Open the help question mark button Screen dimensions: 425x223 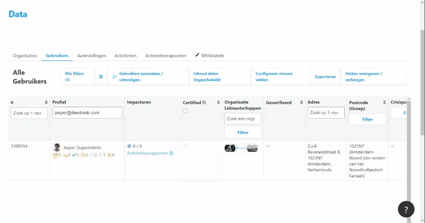(406, 209)
